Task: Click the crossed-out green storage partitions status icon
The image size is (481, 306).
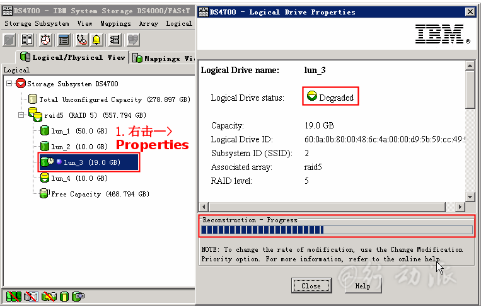Action: point(14,296)
